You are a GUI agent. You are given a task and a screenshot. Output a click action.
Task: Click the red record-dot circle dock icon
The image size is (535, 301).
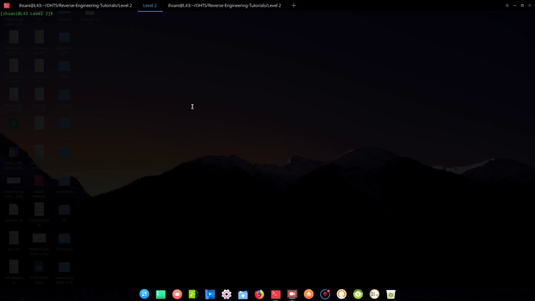click(325, 294)
